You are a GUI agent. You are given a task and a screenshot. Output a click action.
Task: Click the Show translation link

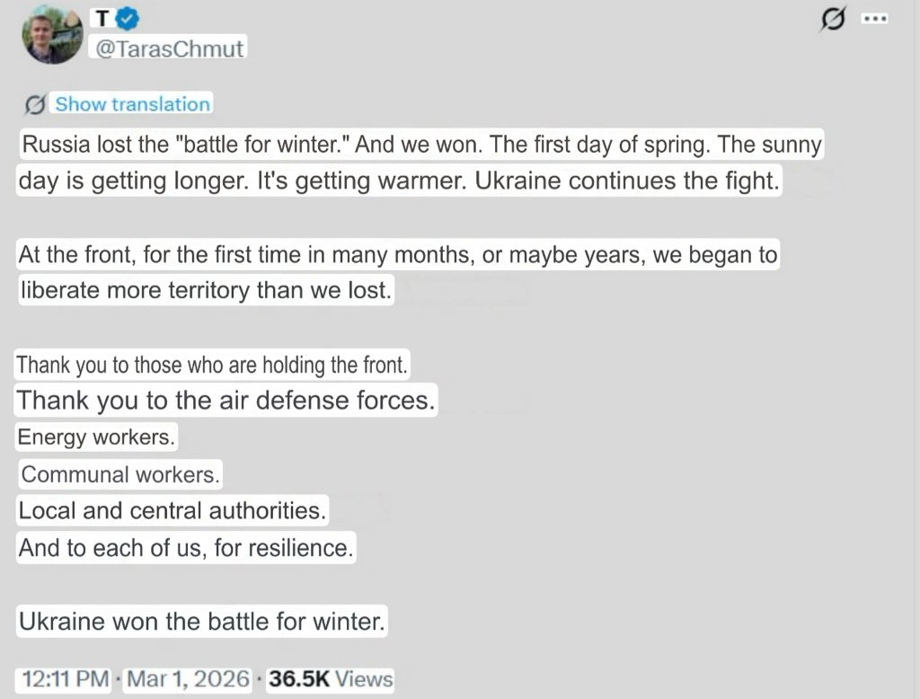(132, 104)
